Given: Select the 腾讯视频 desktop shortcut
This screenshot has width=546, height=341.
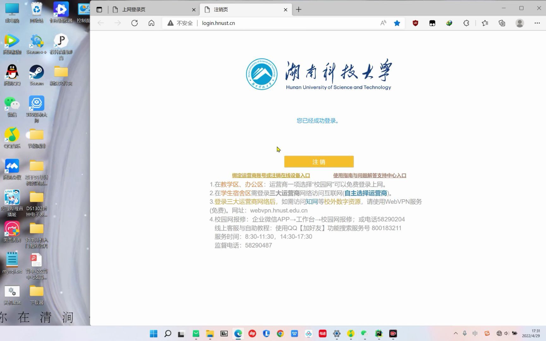Looking at the screenshot, I should tap(12, 45).
